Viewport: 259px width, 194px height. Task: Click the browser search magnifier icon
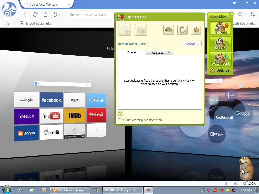[x=240, y=14]
